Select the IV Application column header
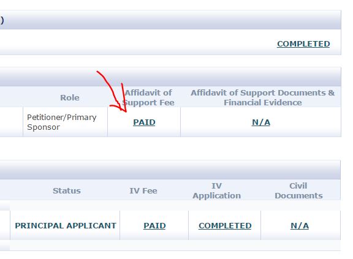 pos(216,190)
